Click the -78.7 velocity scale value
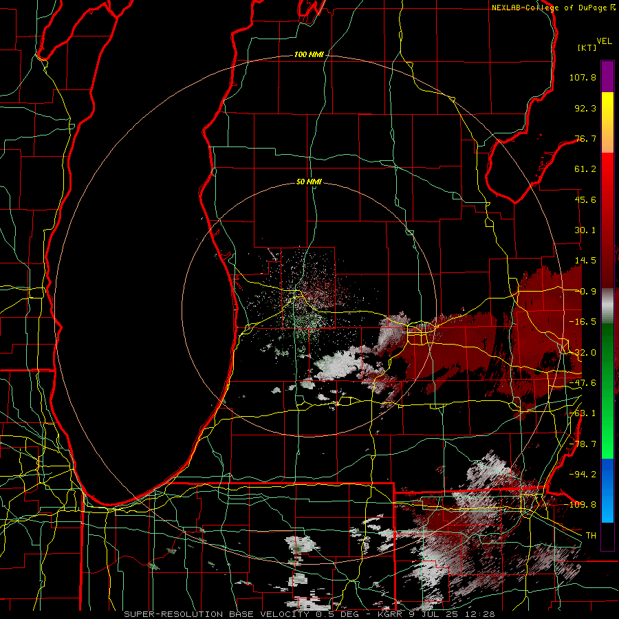The height and width of the screenshot is (619, 619). [x=583, y=444]
